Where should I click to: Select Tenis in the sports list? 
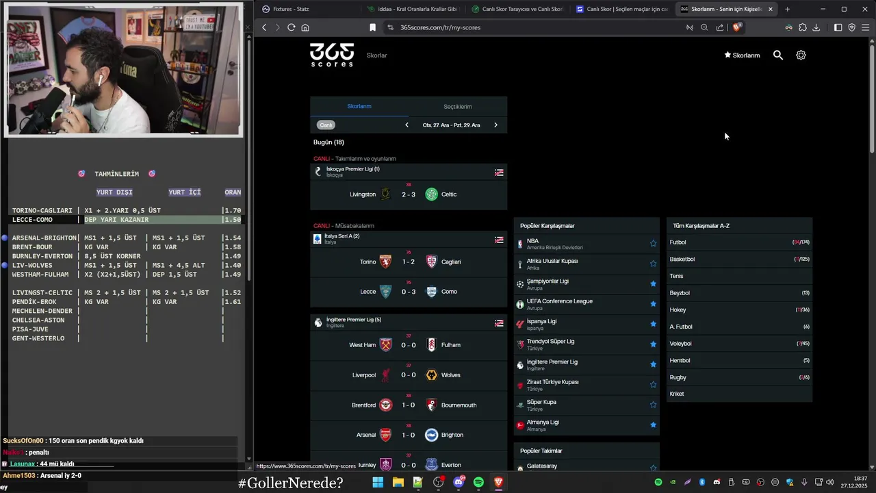click(739, 276)
